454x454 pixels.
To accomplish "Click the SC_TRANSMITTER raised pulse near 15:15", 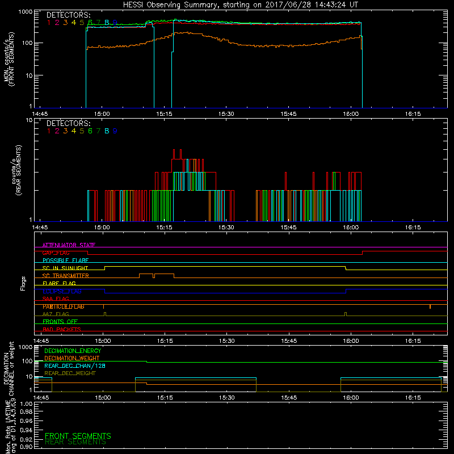I will pyautogui.click(x=164, y=276).
